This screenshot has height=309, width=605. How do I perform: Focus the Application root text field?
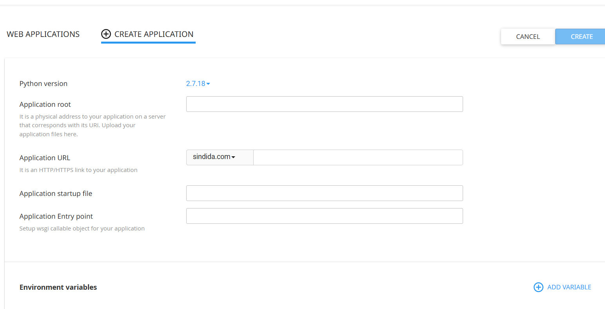coord(324,104)
